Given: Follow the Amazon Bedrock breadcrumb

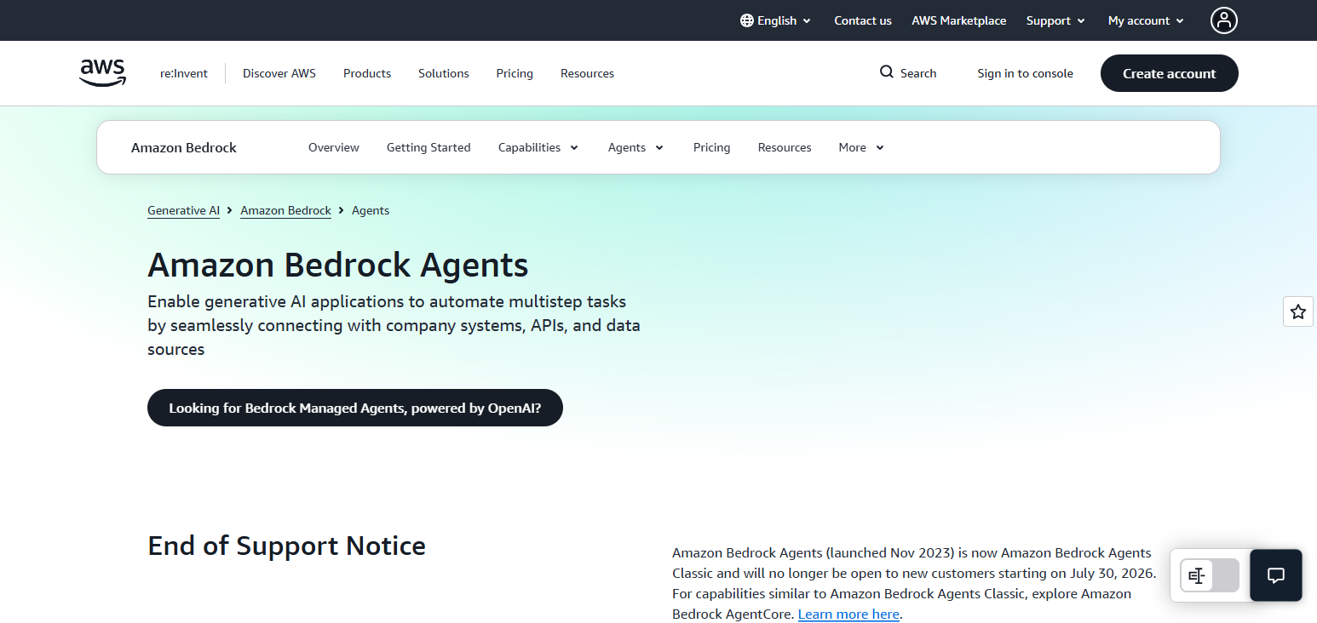Looking at the screenshot, I should [285, 210].
